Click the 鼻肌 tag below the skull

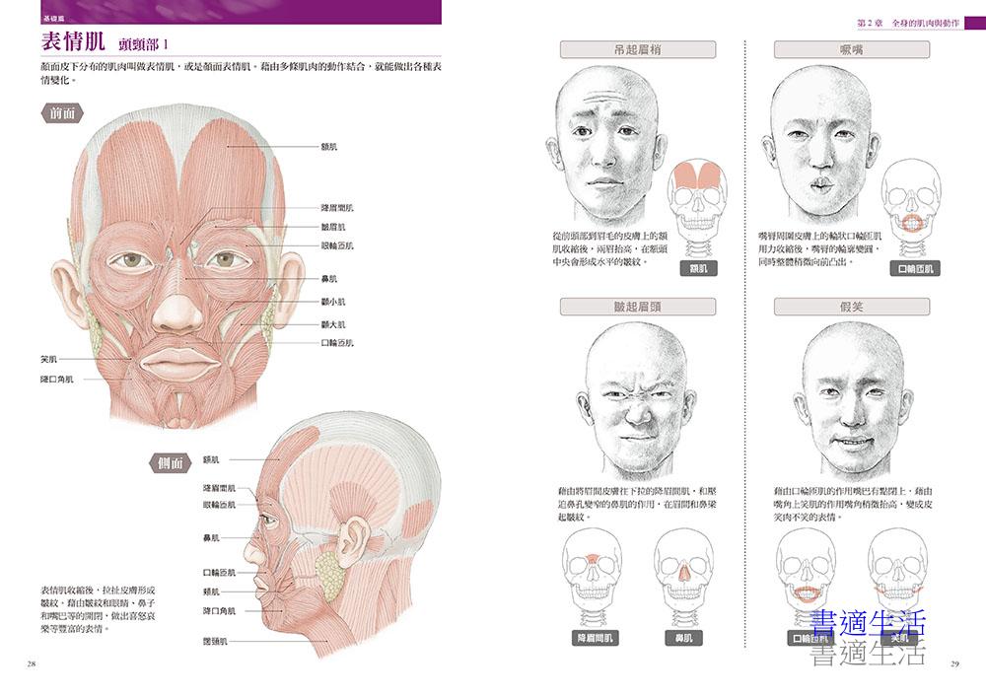tap(683, 638)
